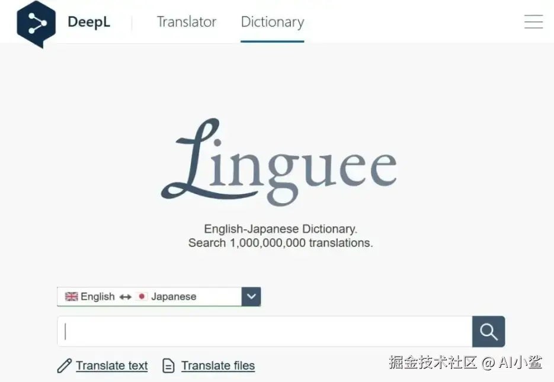This screenshot has width=554, height=382.
Task: Click the search magnifier icon
Action: tap(488, 332)
